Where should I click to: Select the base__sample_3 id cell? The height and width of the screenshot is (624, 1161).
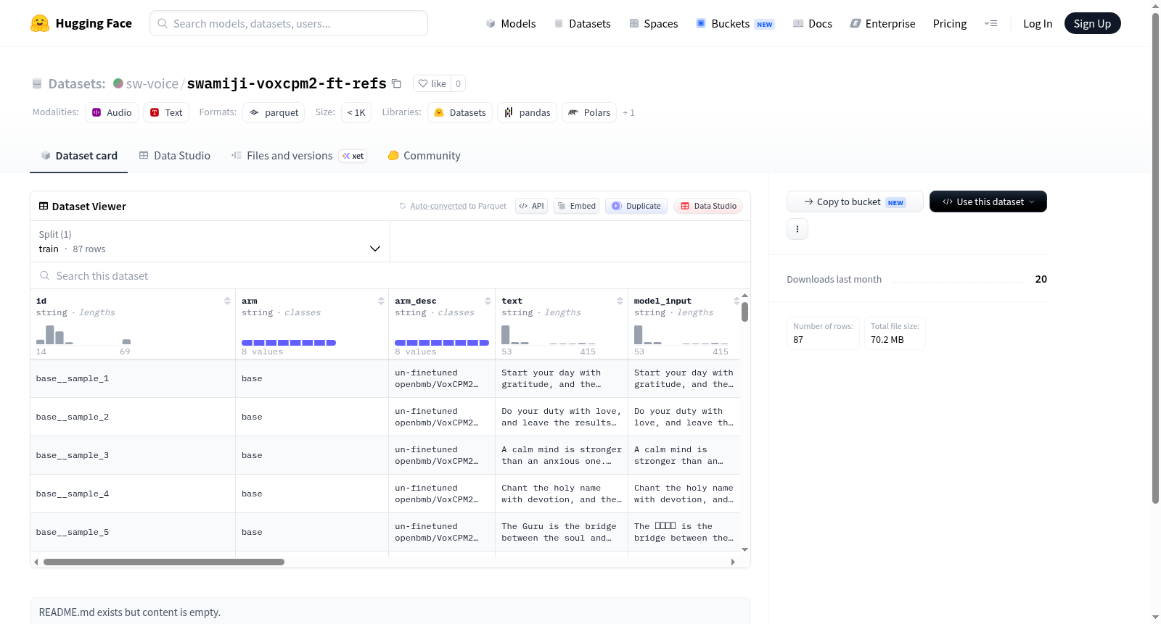(133, 455)
